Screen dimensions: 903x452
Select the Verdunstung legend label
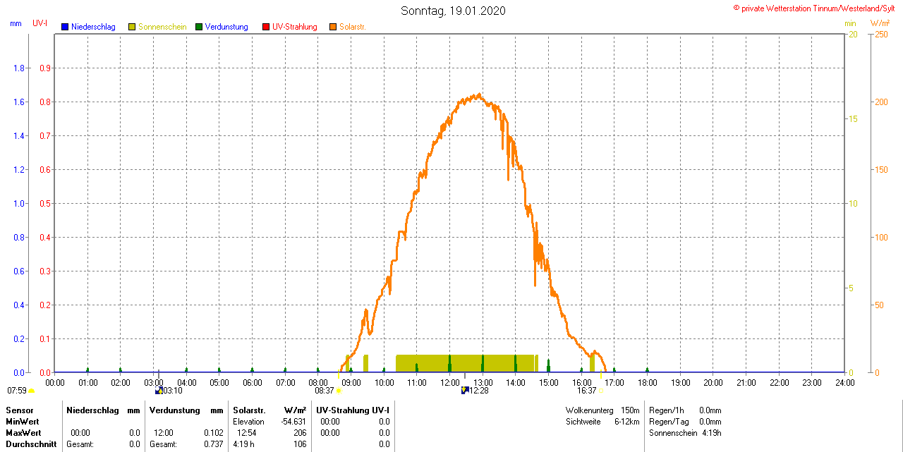click(226, 27)
